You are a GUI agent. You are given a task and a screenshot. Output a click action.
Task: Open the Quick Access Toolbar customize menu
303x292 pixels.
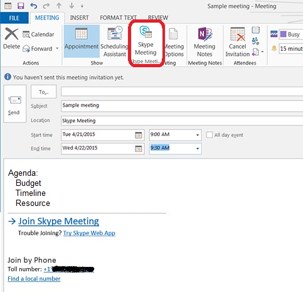pyautogui.click(x=82, y=6)
